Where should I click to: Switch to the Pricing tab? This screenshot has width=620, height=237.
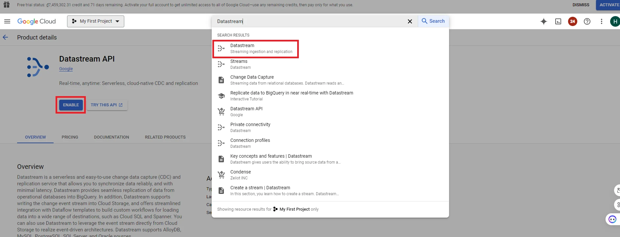(70, 137)
